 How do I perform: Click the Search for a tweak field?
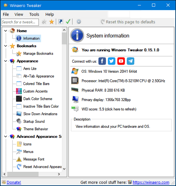[x=20, y=22]
